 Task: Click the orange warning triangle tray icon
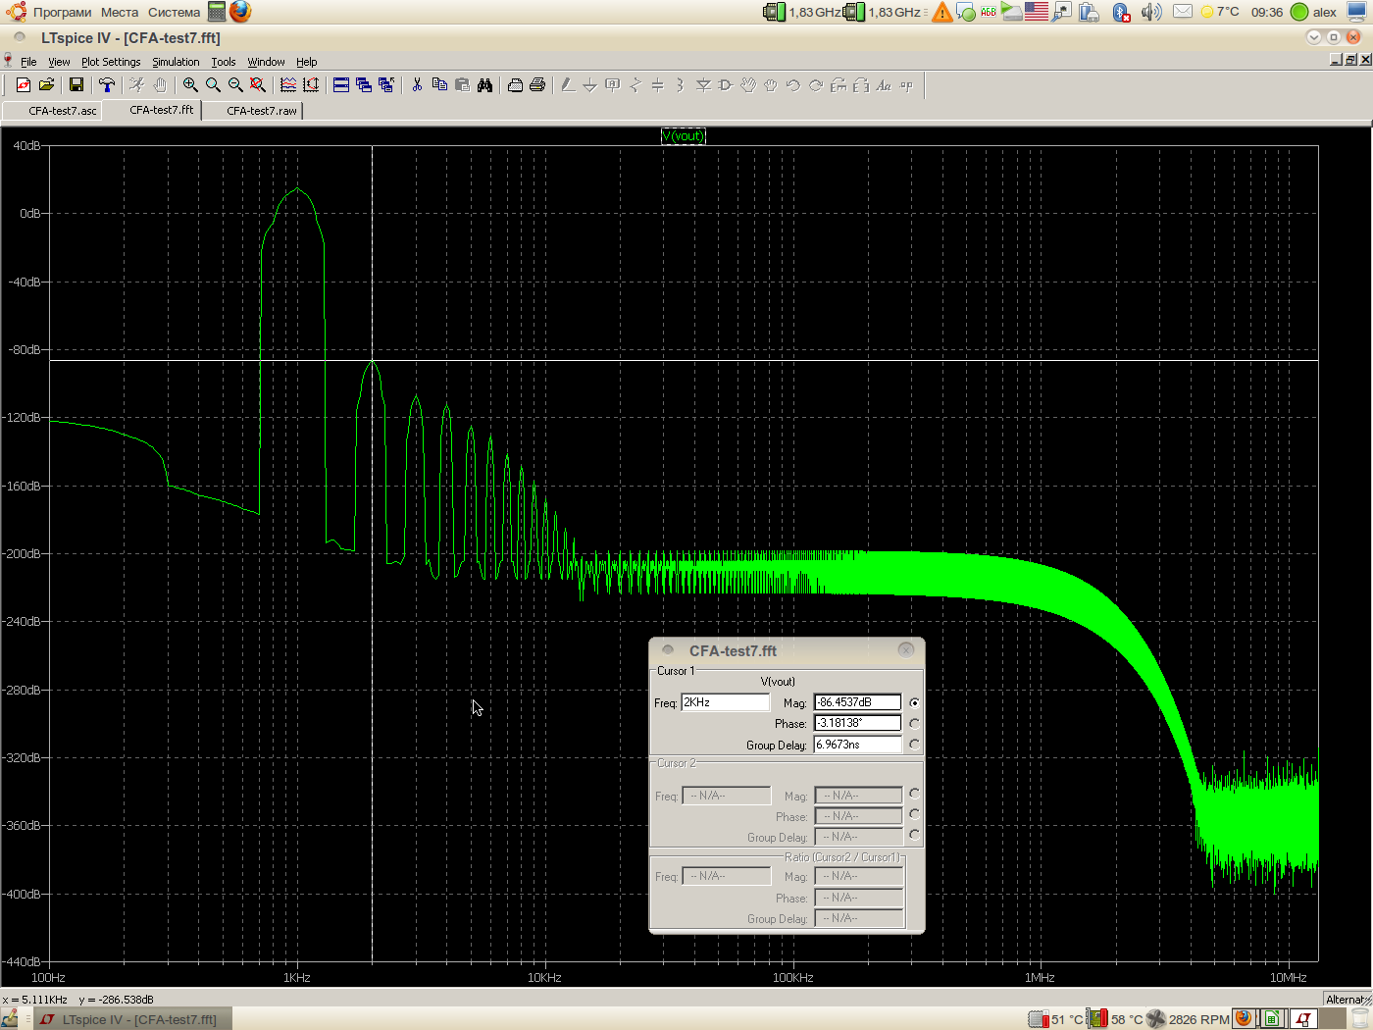click(941, 12)
